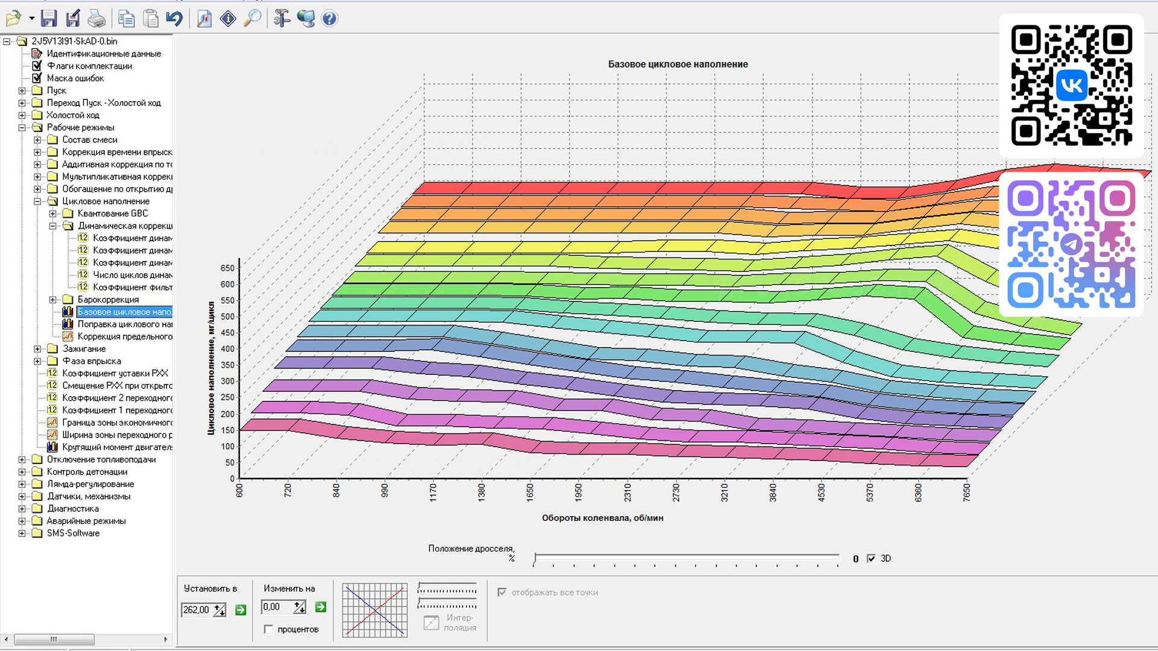Enable the процентов checkbox
Viewport: 1158px width, 651px height.
click(x=269, y=629)
